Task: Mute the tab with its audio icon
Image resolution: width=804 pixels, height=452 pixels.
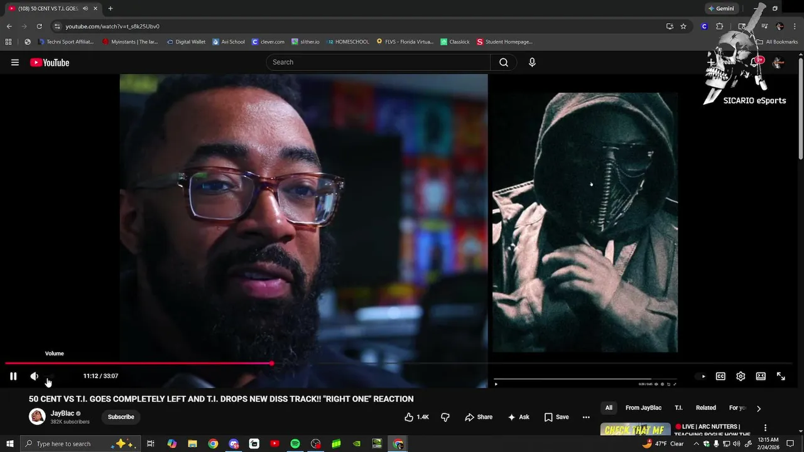Action: pos(85,9)
